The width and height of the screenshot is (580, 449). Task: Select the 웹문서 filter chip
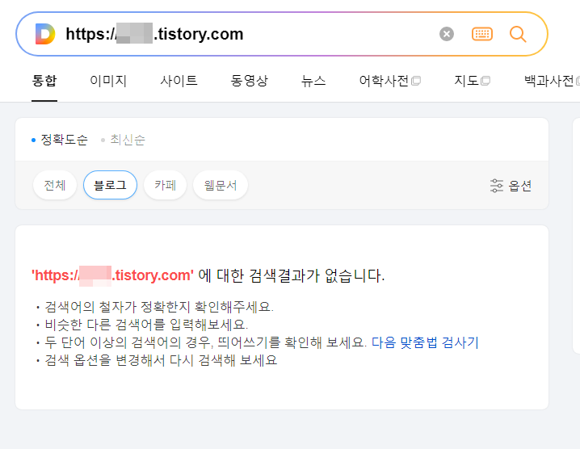(x=221, y=185)
